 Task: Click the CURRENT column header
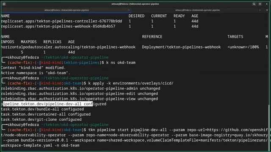(159, 16)
